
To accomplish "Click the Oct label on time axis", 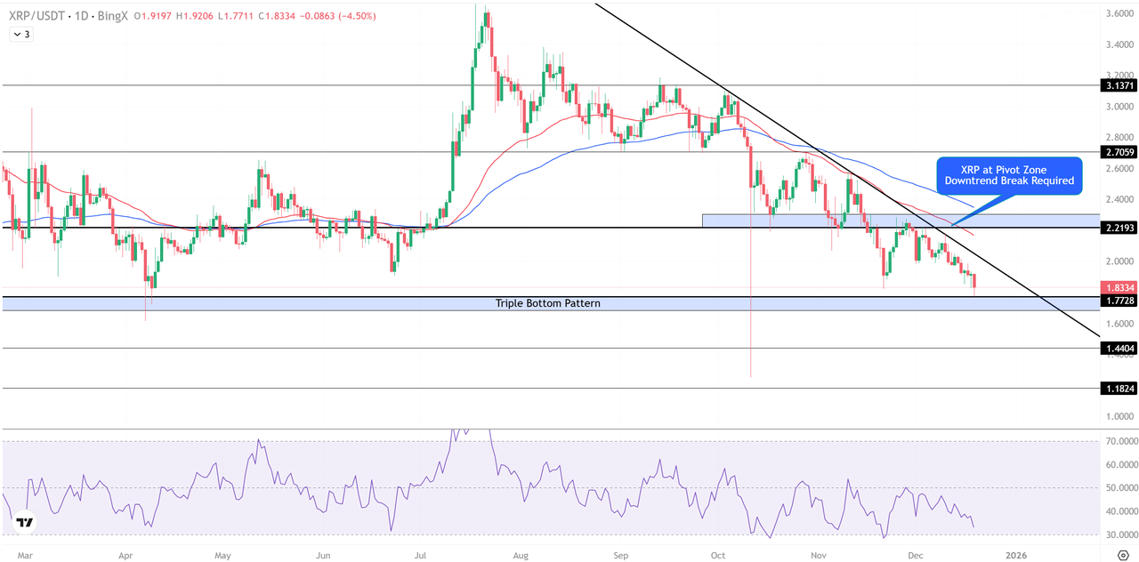I will click(719, 554).
